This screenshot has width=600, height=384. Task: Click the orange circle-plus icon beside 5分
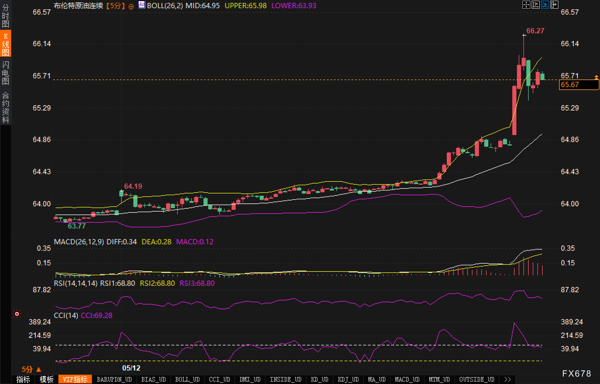click(131, 6)
